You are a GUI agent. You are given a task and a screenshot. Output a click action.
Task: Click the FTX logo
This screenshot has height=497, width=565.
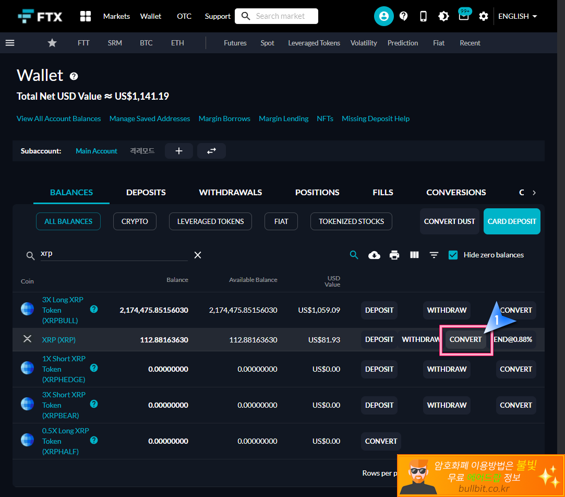[40, 16]
